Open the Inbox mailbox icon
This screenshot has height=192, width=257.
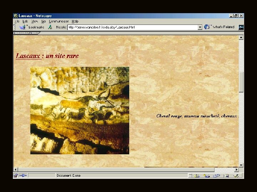click(x=207, y=176)
